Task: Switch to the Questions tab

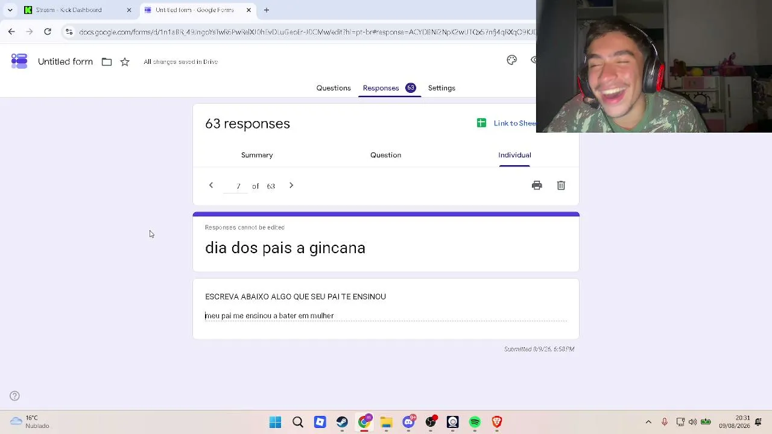Action: tap(334, 88)
